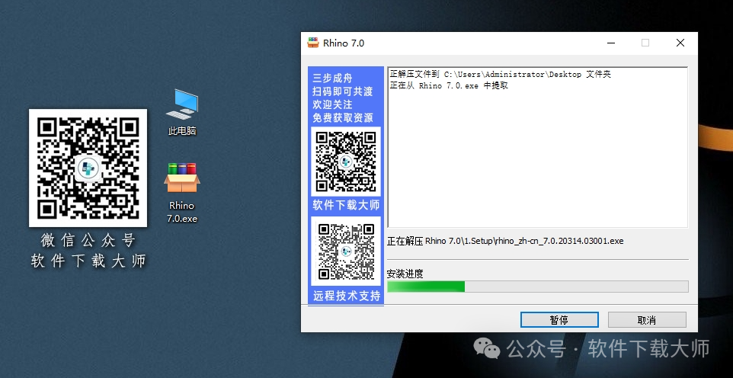
Task: Click the 微信公众号 caption on the desktop
Action: coord(88,240)
